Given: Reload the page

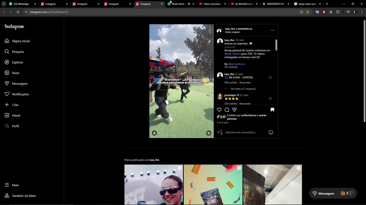Looking at the screenshot, I should tap(18, 12).
